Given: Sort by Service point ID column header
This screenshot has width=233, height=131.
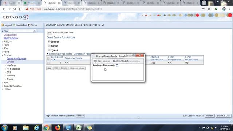Looking at the screenshot, I should click(57, 58).
